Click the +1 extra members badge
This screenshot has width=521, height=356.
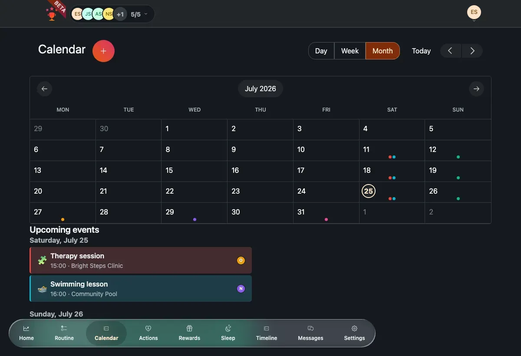point(120,14)
